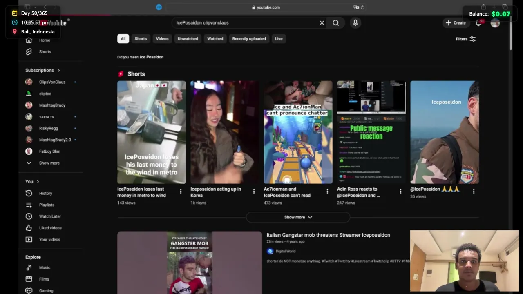This screenshot has width=523, height=294.
Task: Visit the Digital World channel
Action: [285, 251]
